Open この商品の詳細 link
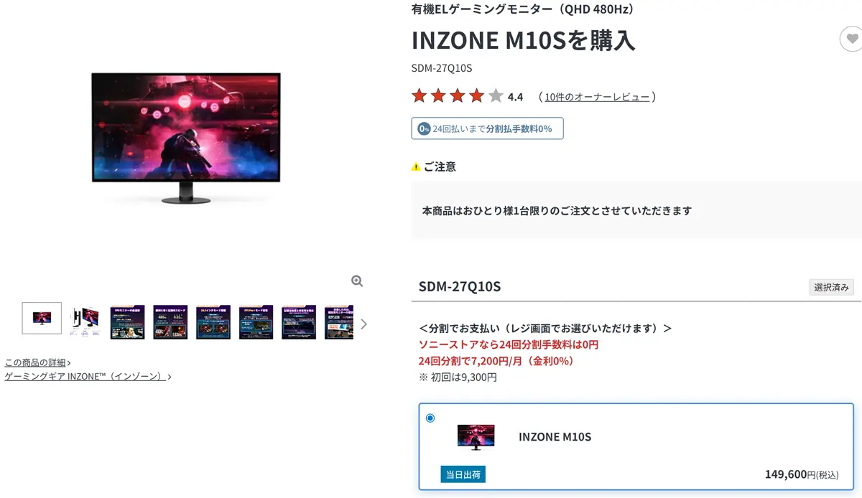Viewport: 862px width, 498px height. point(37,362)
